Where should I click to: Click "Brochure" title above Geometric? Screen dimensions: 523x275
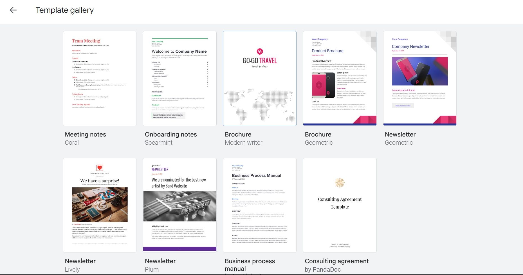coord(318,135)
